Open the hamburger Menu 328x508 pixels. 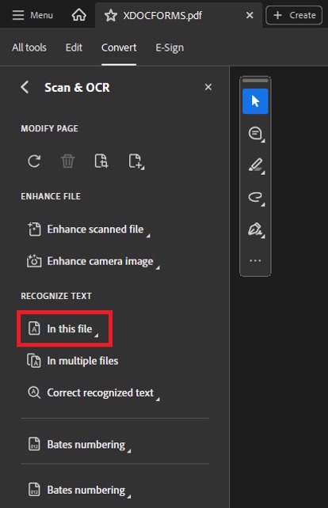[x=32, y=15]
